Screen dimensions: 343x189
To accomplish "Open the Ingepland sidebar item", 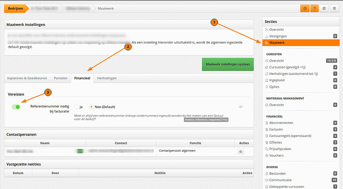I will pos(277,80).
